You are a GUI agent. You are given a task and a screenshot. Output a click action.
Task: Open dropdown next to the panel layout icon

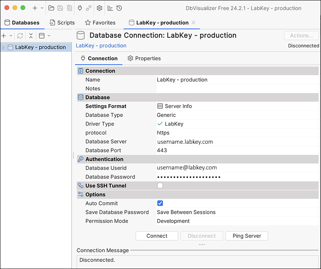[x=49, y=36]
